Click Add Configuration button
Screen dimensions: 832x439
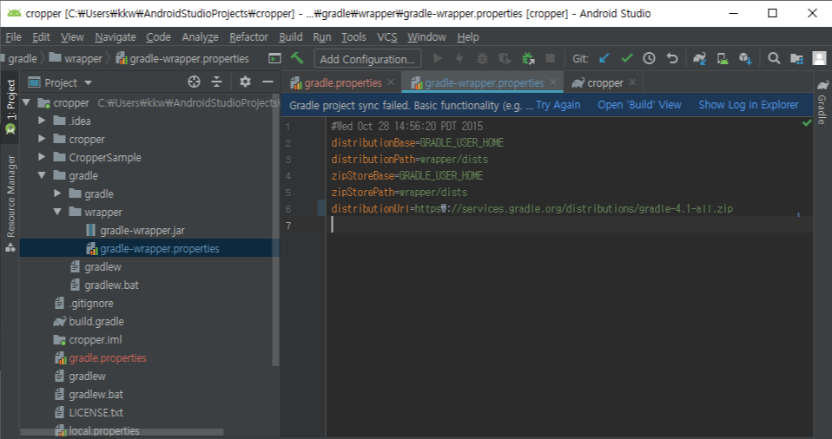coord(367,59)
